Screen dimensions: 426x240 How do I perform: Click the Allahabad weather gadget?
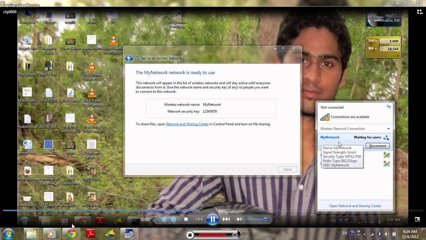(383, 18)
